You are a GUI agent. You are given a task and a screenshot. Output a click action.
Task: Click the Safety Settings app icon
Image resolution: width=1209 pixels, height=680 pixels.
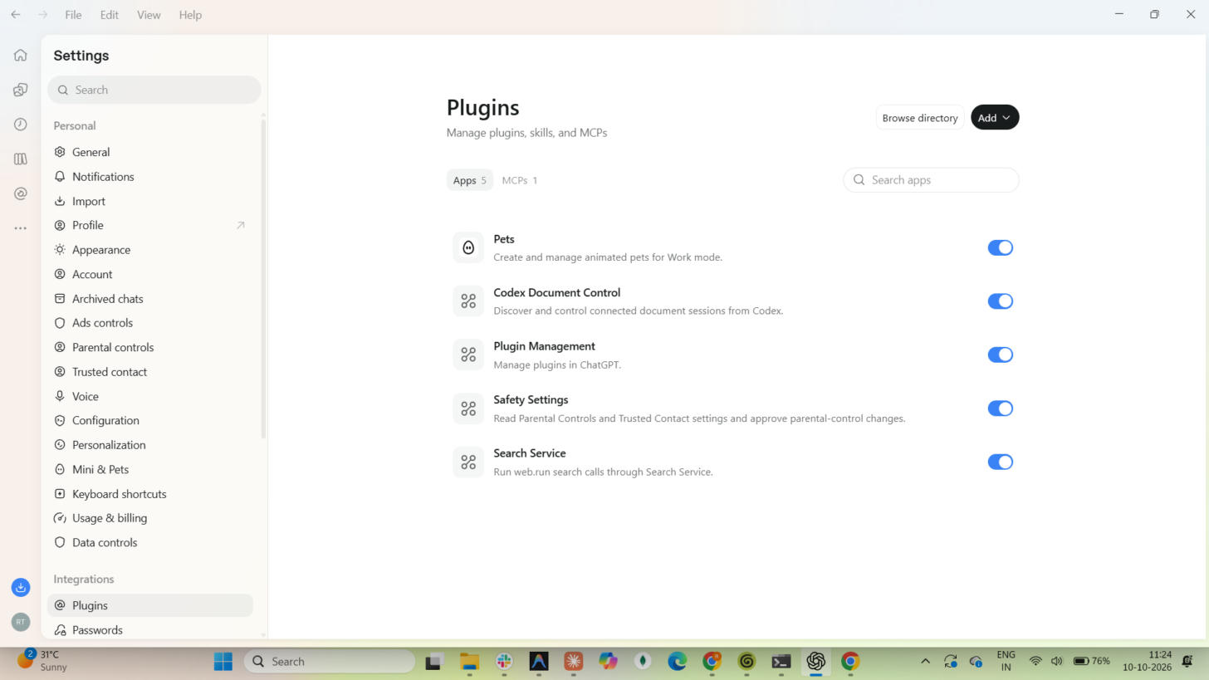click(468, 408)
